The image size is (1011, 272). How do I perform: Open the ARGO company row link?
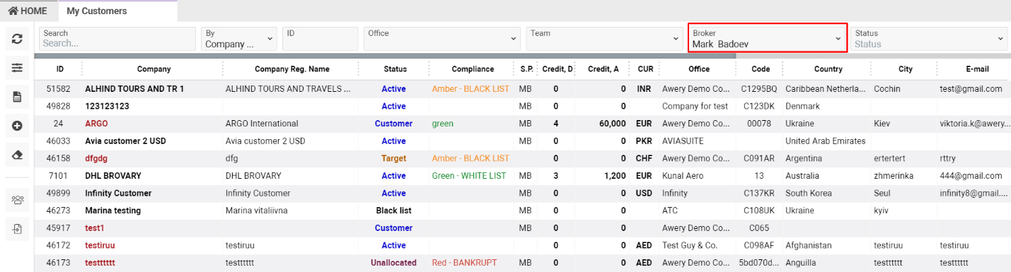pos(96,124)
